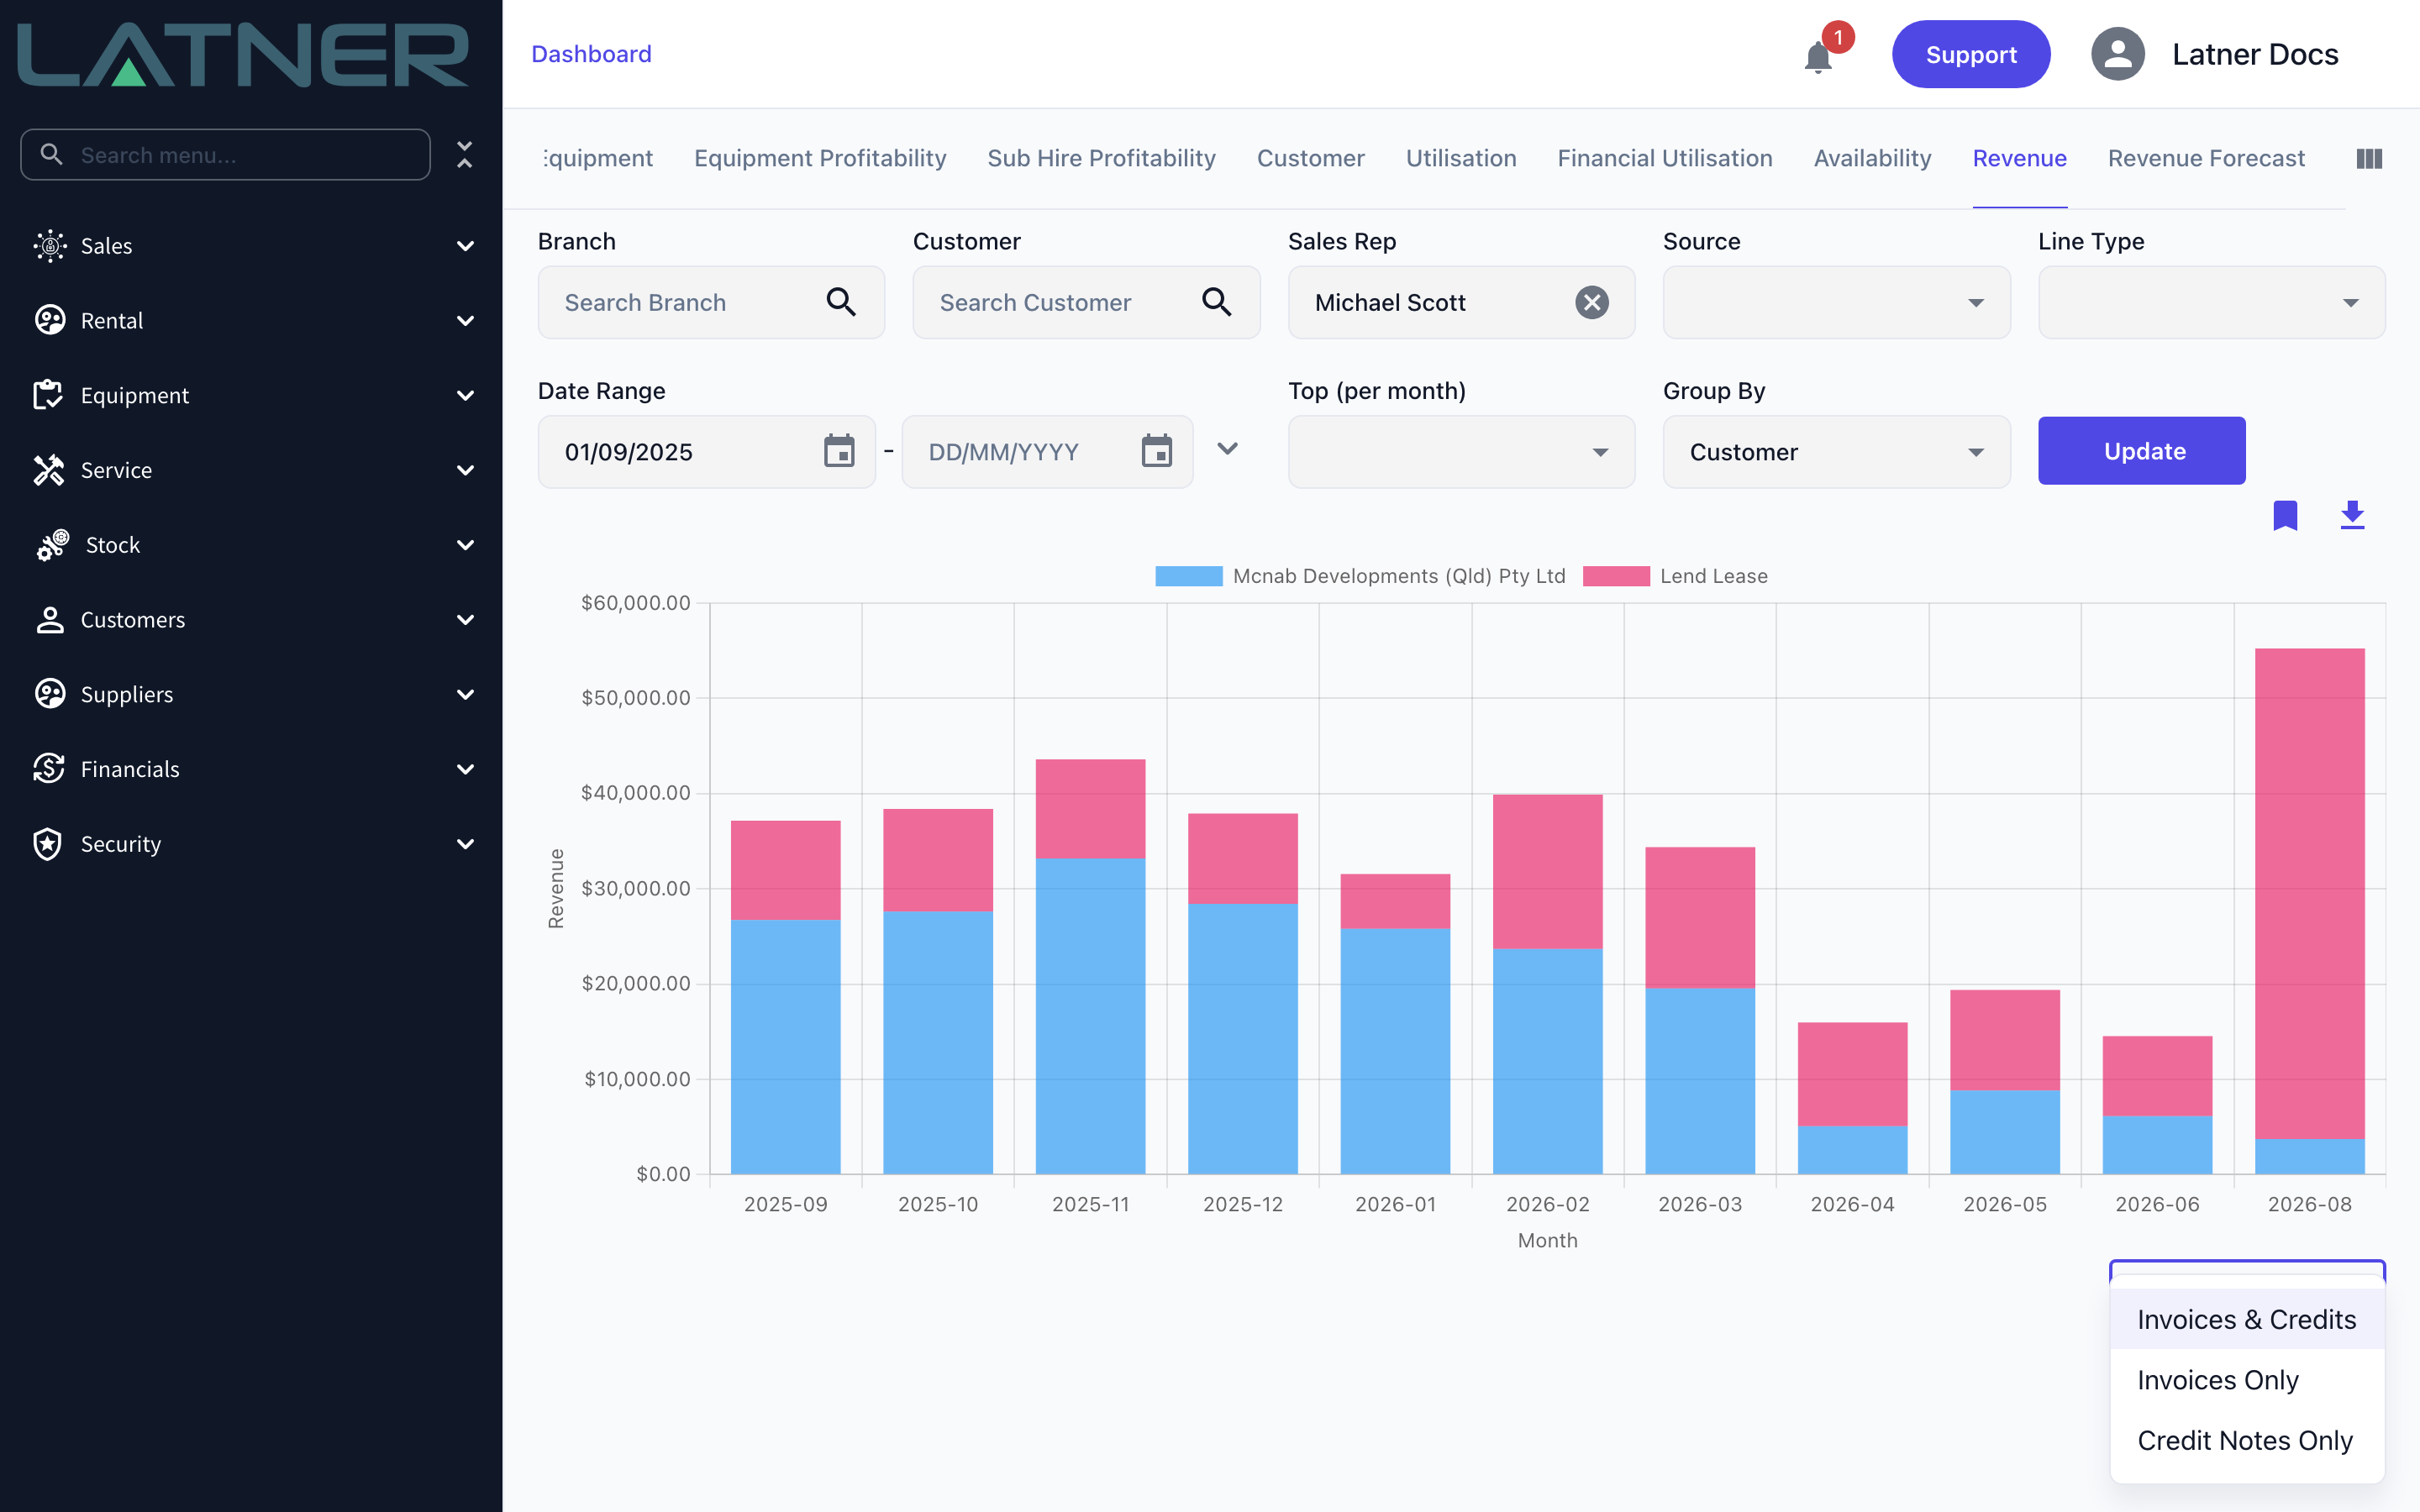
Task: Select Invoices Only option
Action: 2246,1380
